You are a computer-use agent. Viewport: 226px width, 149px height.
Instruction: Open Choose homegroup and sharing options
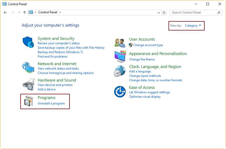tap(66, 73)
